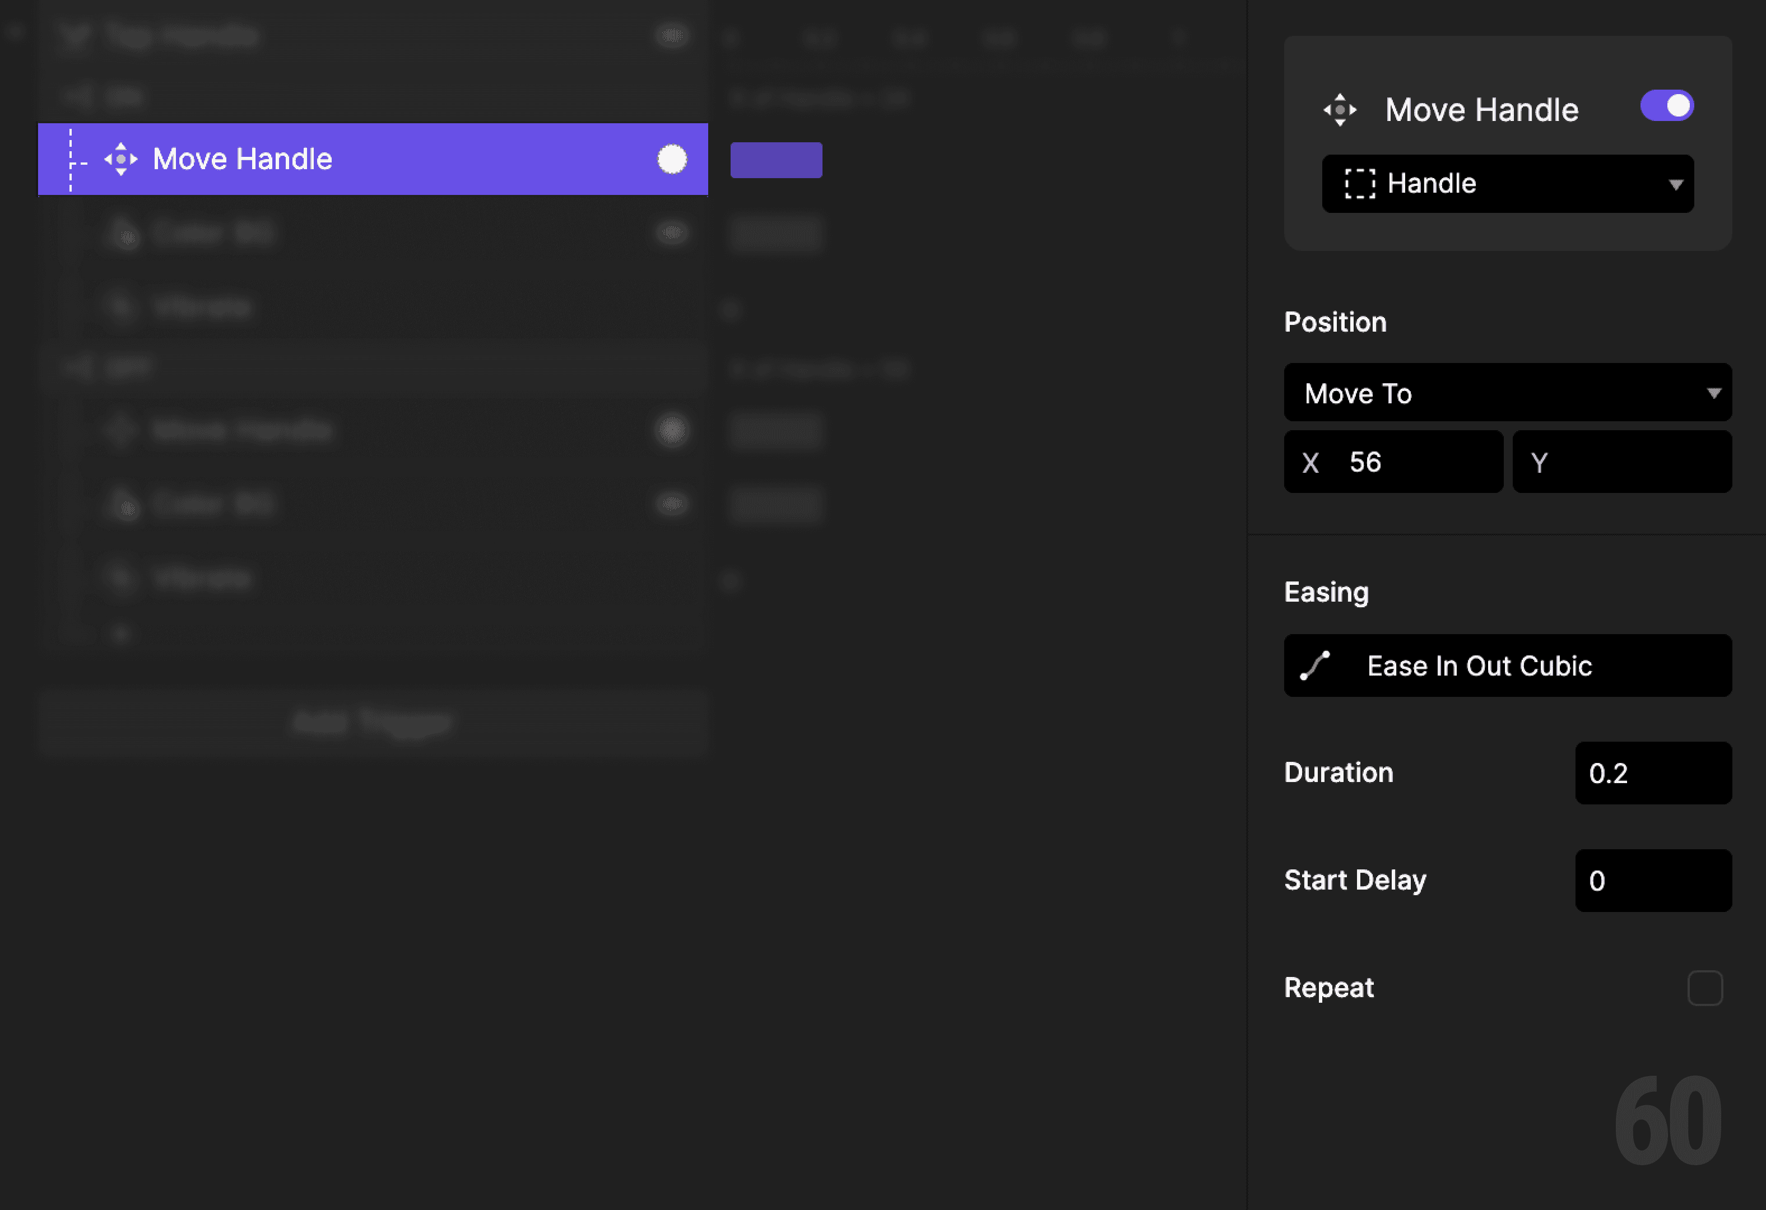Click the Y axis label next to the empty position field

pyautogui.click(x=1540, y=461)
